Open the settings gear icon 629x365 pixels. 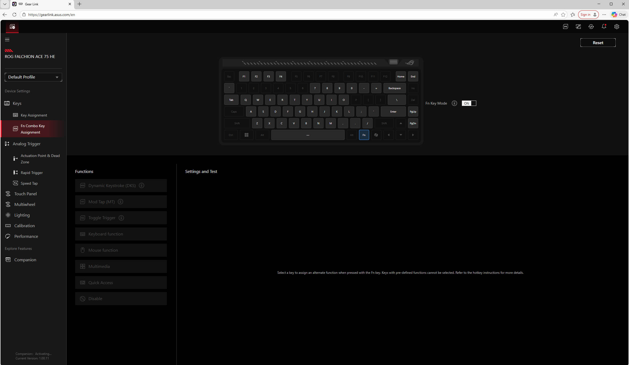coord(617,27)
